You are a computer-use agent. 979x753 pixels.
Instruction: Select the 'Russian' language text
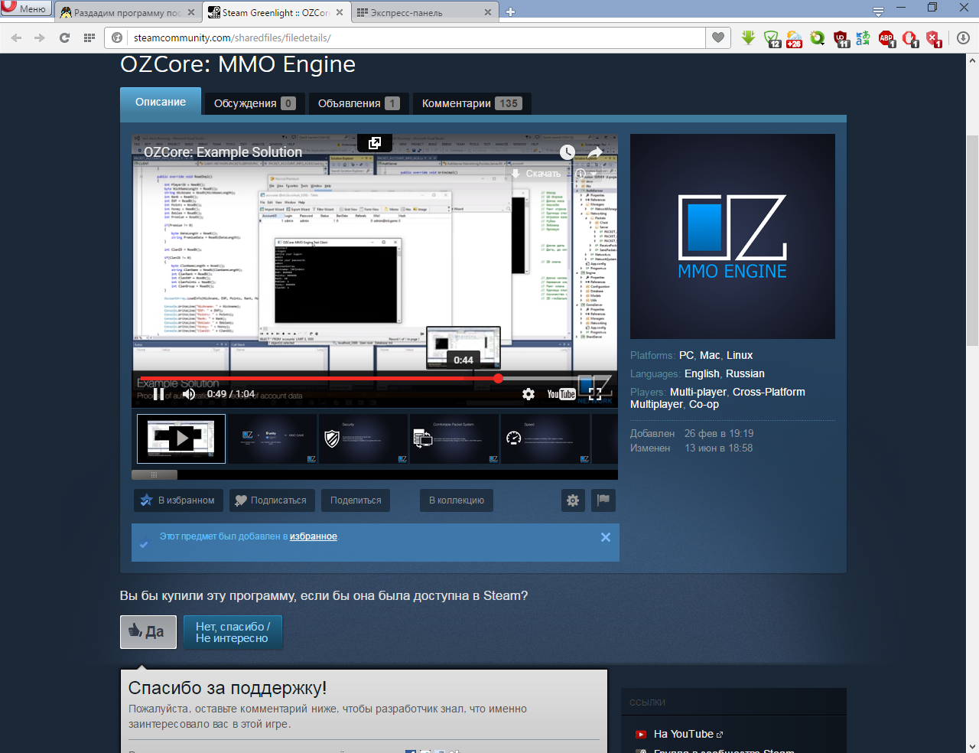(745, 373)
